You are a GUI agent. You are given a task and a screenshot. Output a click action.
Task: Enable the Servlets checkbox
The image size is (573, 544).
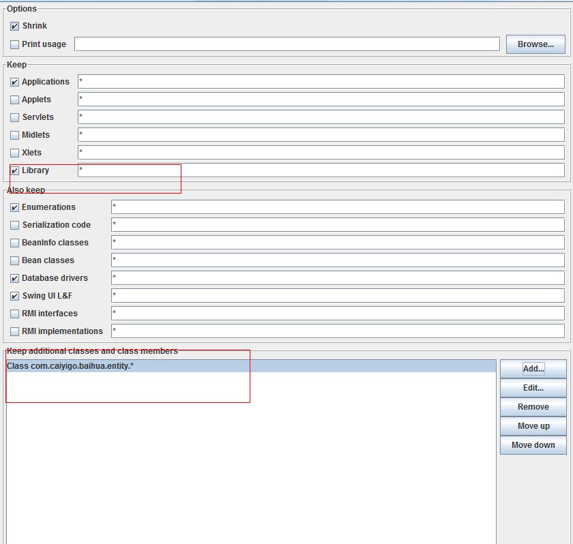pos(14,117)
